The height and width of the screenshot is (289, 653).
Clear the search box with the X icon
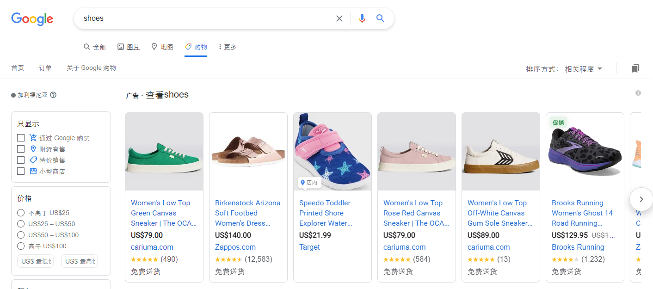339,18
